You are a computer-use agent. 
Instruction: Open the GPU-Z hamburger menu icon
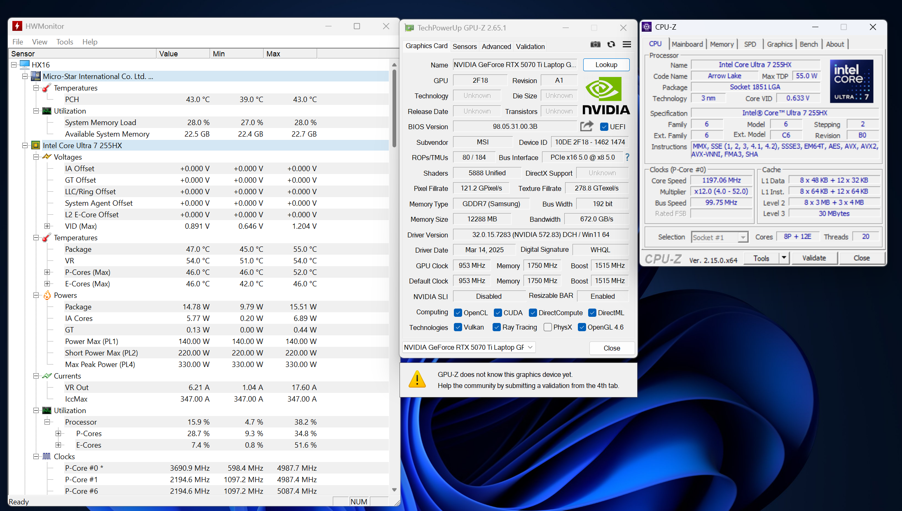(x=627, y=44)
